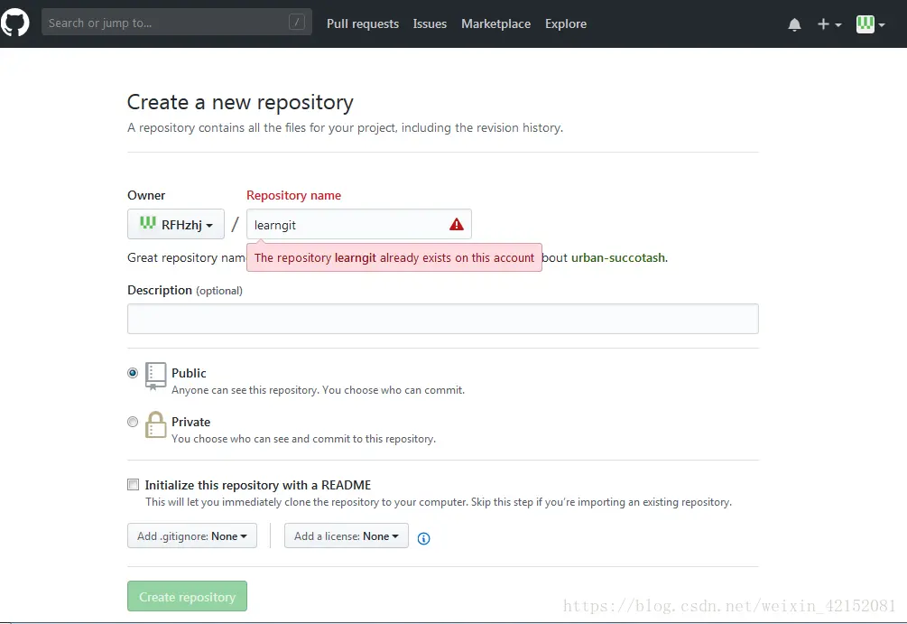Click the Create repository button

click(187, 596)
